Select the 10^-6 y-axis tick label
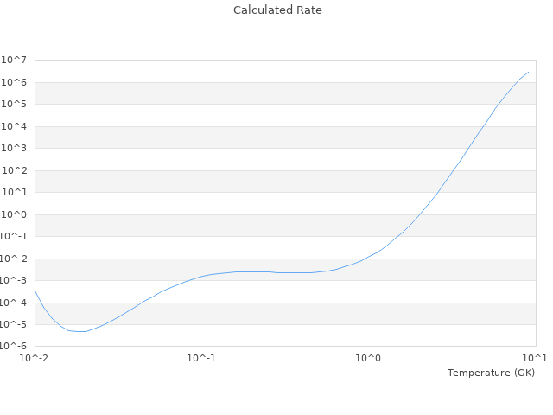Screen dimensions: 553x415 tap(14, 347)
